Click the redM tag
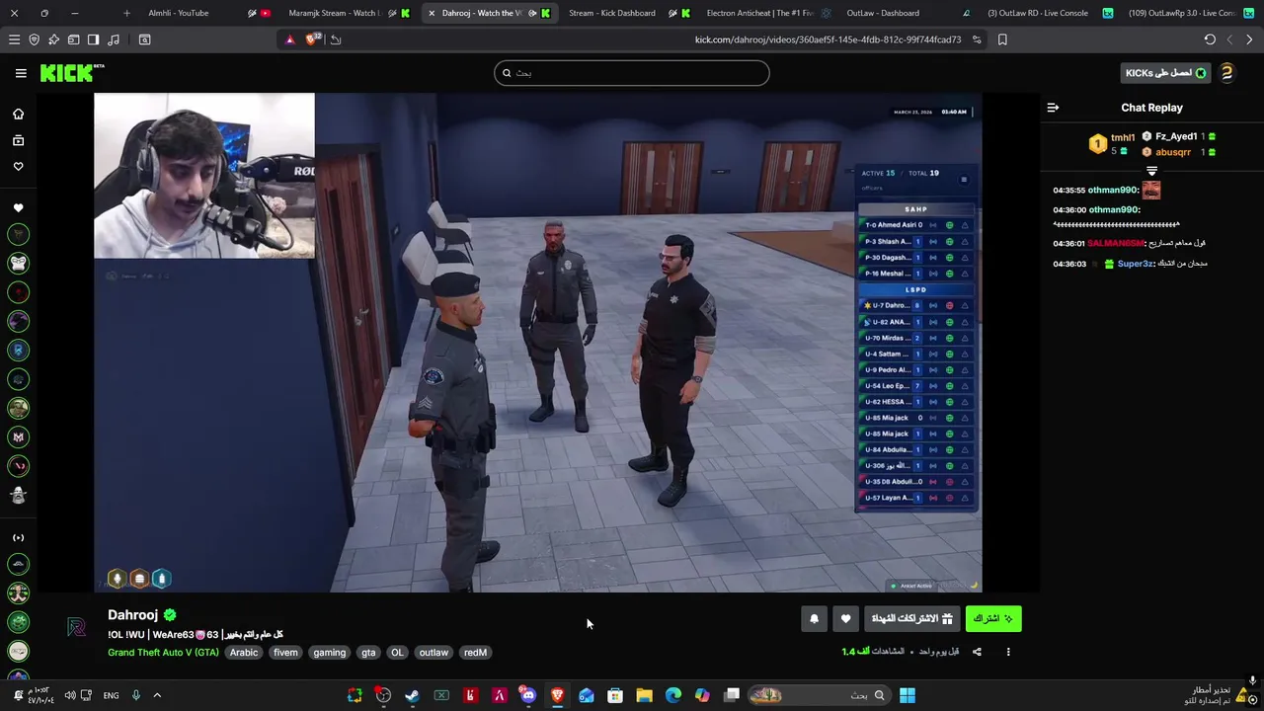This screenshot has width=1264, height=711. pyautogui.click(x=475, y=653)
